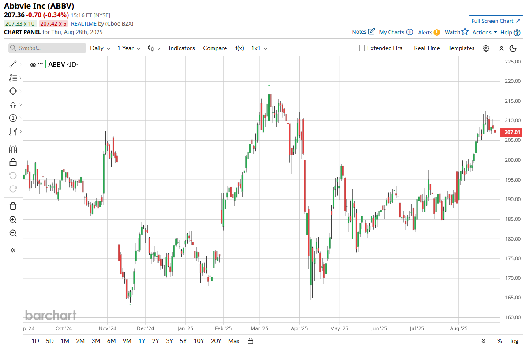The height and width of the screenshot is (350, 526).
Task: Select the 5D time range
Action: (50, 341)
